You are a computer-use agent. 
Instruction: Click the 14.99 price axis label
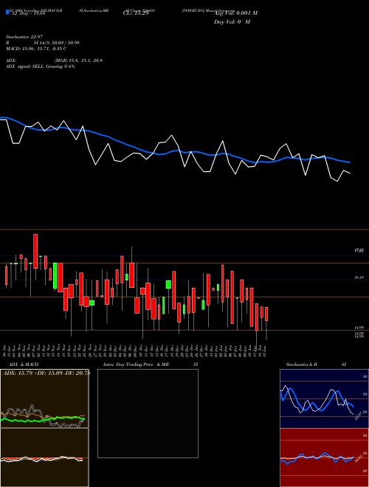point(359,328)
